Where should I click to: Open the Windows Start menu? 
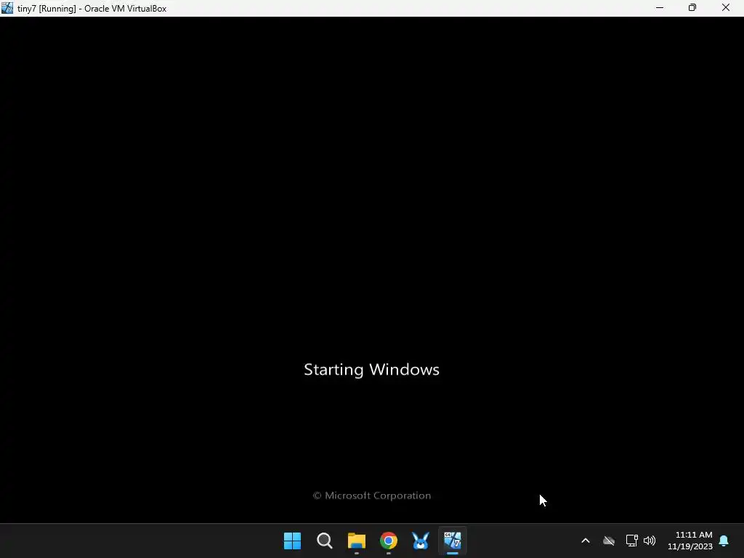pos(292,541)
